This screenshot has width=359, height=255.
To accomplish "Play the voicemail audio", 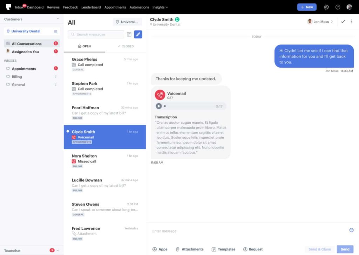I will [159, 106].
